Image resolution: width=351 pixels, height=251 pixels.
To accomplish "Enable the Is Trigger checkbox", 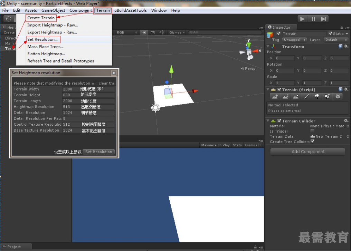I will point(312,131).
